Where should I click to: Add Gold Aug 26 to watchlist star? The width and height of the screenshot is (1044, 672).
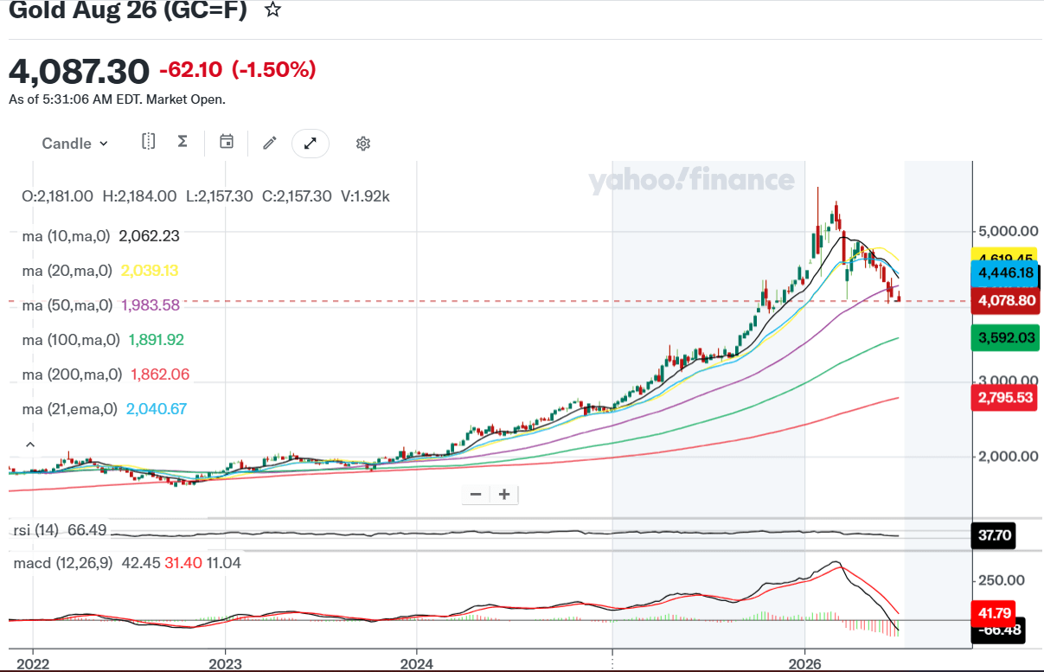click(272, 10)
